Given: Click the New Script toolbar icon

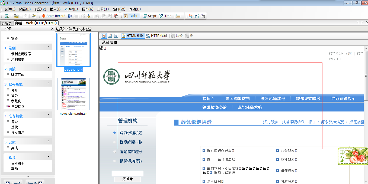Looking at the screenshot, I should pos(7,16).
